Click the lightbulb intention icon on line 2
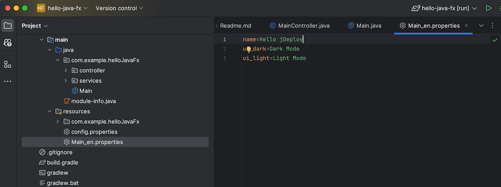This screenshot has width=501, height=187. pyautogui.click(x=248, y=49)
